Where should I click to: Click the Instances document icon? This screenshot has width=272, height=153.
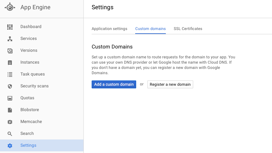(x=10, y=62)
